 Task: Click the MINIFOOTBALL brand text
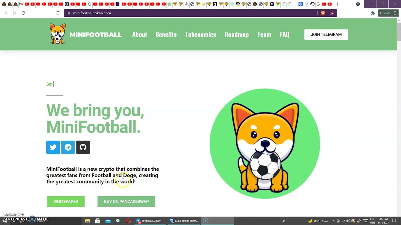tap(96, 35)
